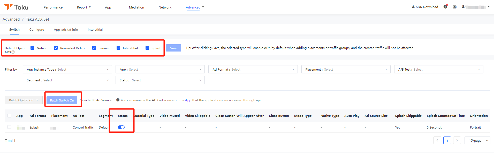
Task: Click the user account icon
Action: point(463,7)
